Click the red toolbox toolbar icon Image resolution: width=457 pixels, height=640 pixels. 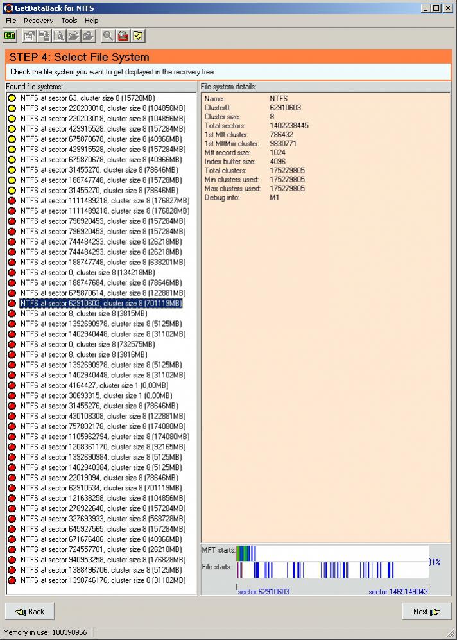[x=123, y=36]
